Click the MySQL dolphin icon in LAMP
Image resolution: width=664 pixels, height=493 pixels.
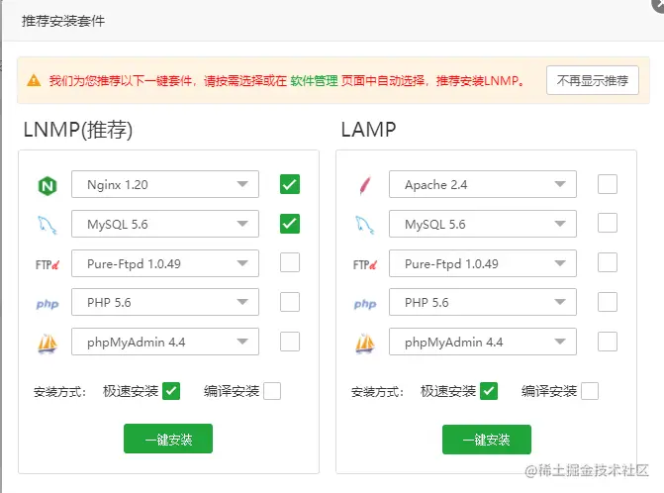click(x=365, y=225)
